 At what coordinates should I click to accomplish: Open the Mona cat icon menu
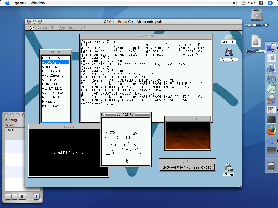[x=32, y=28]
